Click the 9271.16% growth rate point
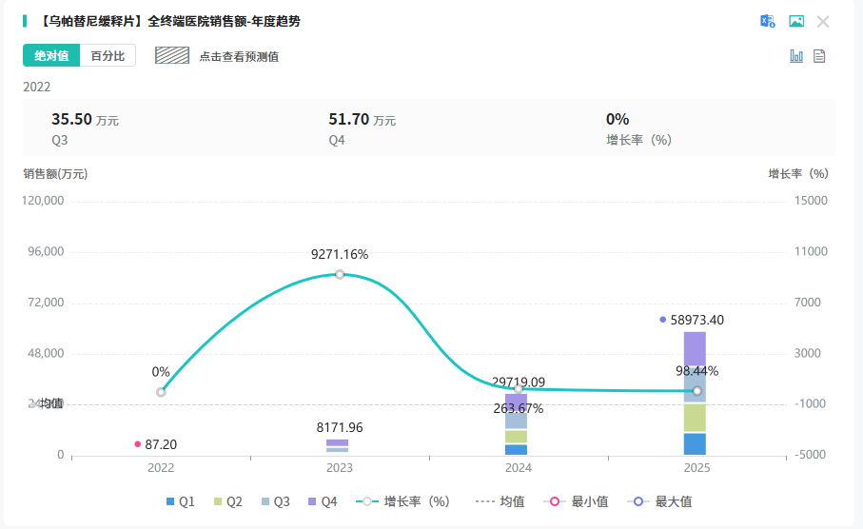The width and height of the screenshot is (863, 529). coord(340,274)
